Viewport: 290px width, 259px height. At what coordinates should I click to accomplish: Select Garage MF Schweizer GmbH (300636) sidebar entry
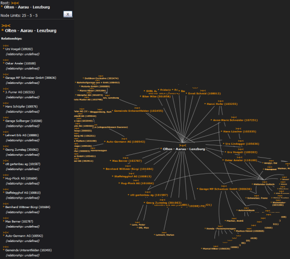[x=30, y=78]
